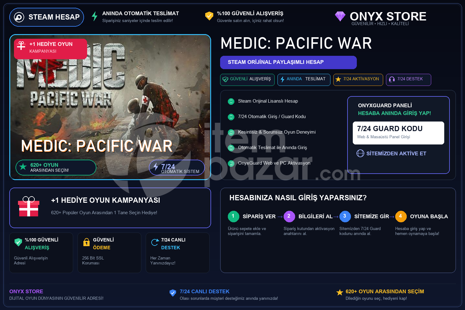Viewport: 465px width, 310px height.
Task: Click the refresh arrow icon in the 7/24 CANLI DESTEK card
Action: pos(155,242)
